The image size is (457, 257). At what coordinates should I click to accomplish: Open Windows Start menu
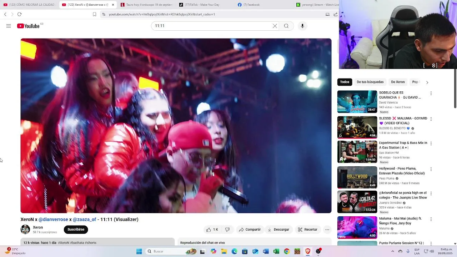click(x=139, y=251)
